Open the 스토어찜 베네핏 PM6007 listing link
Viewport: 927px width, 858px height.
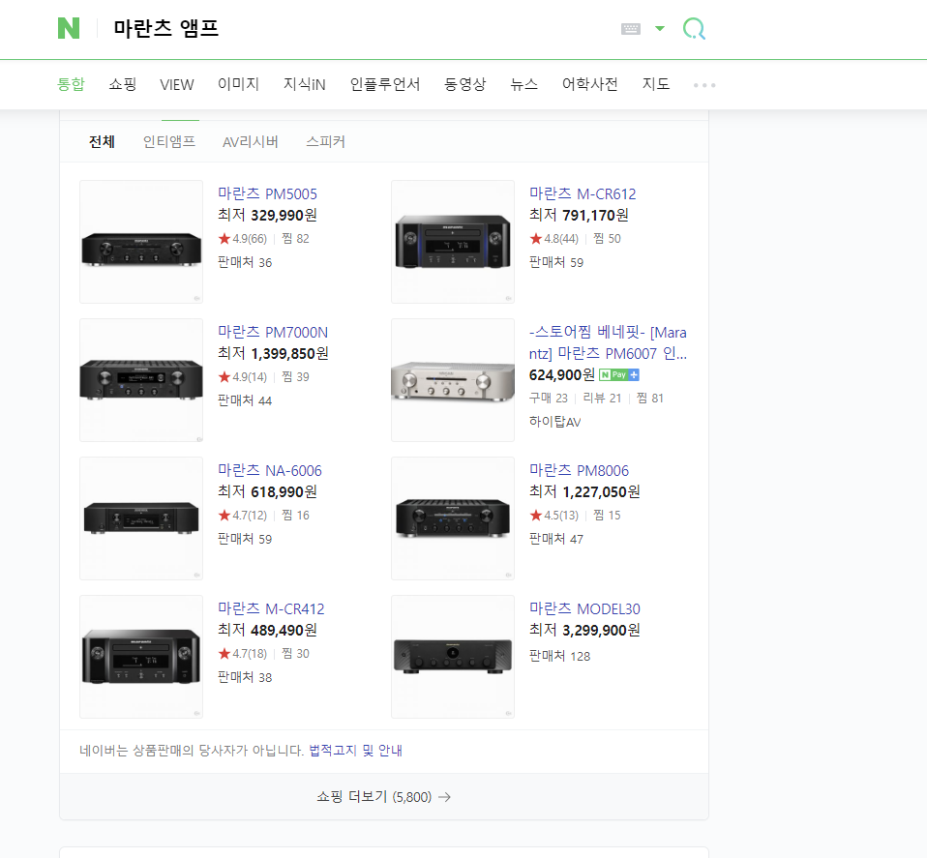[x=608, y=342]
